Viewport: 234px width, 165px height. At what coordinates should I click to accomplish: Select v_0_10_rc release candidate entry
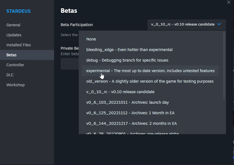tap(150, 92)
